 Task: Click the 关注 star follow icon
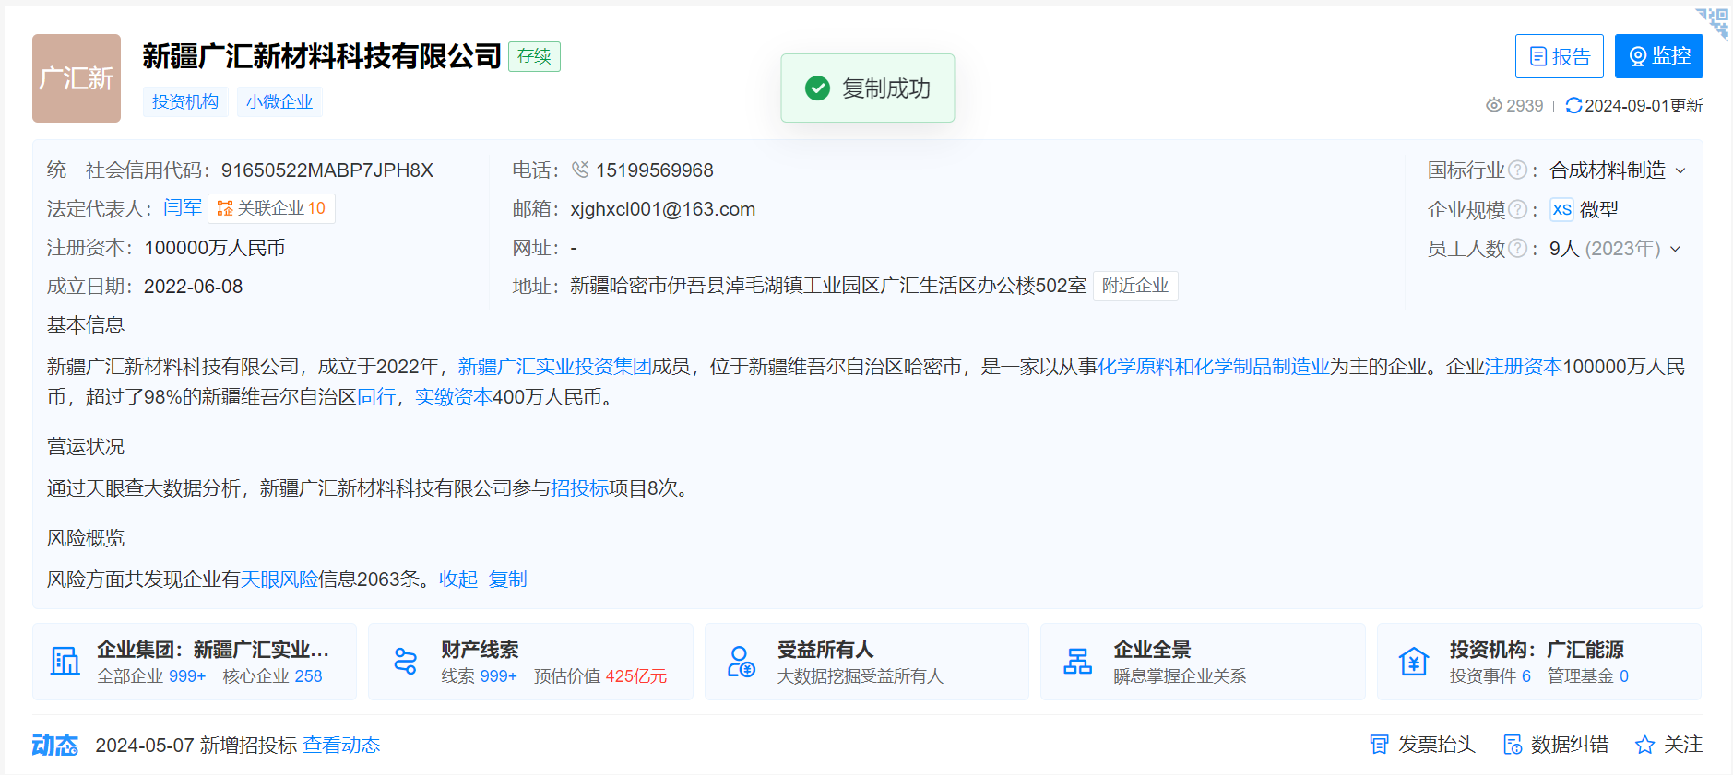tap(1644, 745)
